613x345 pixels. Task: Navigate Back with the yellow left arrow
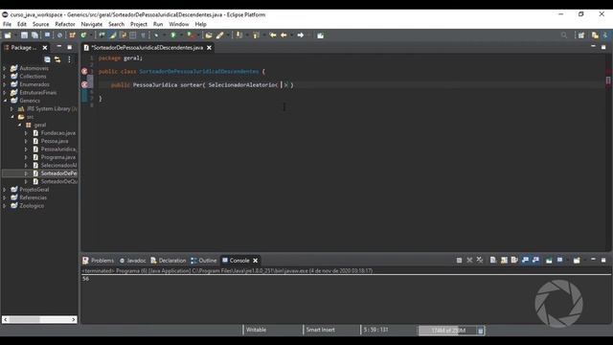[x=284, y=35]
